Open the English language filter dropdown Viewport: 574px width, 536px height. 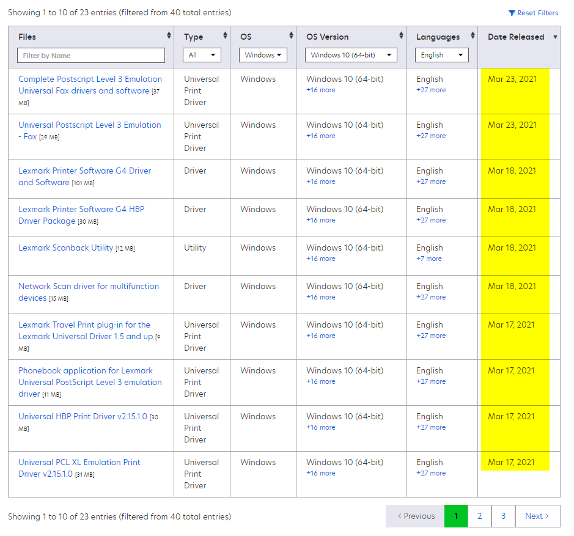(442, 55)
